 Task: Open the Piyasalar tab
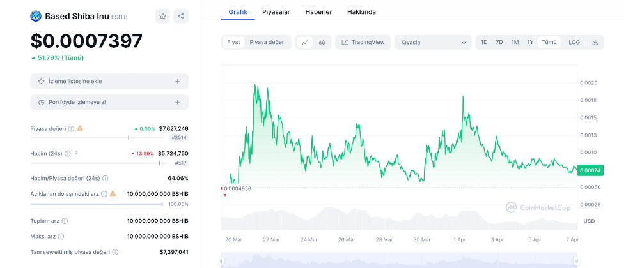click(x=276, y=12)
